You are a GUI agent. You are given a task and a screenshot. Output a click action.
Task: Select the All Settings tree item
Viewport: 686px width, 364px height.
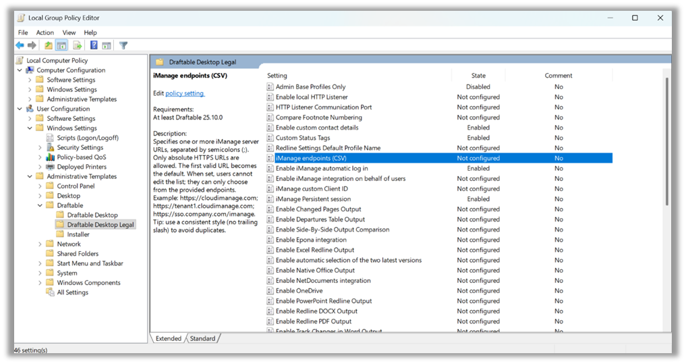(73, 292)
